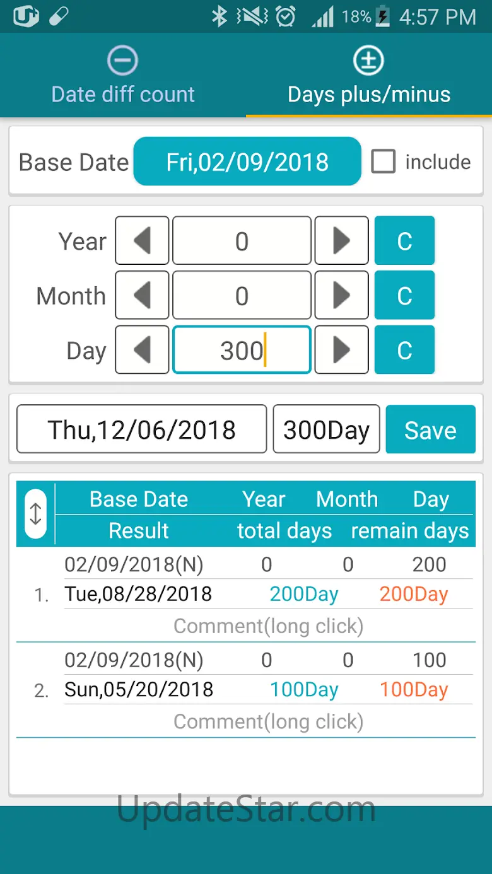Tap the sort arrows icon in results header

[35, 514]
